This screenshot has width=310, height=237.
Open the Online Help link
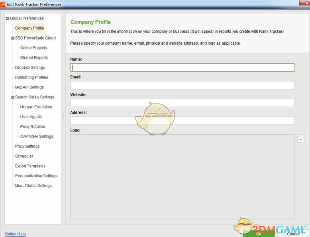pyautogui.click(x=16, y=234)
